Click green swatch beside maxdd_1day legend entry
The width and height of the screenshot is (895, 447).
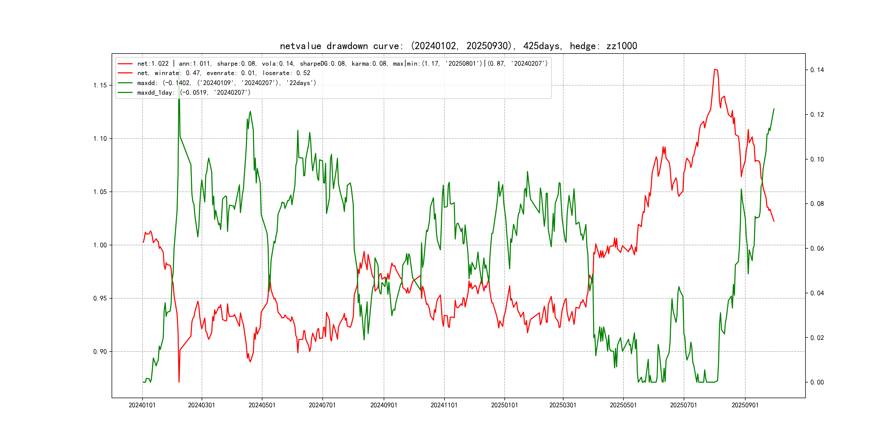point(125,93)
